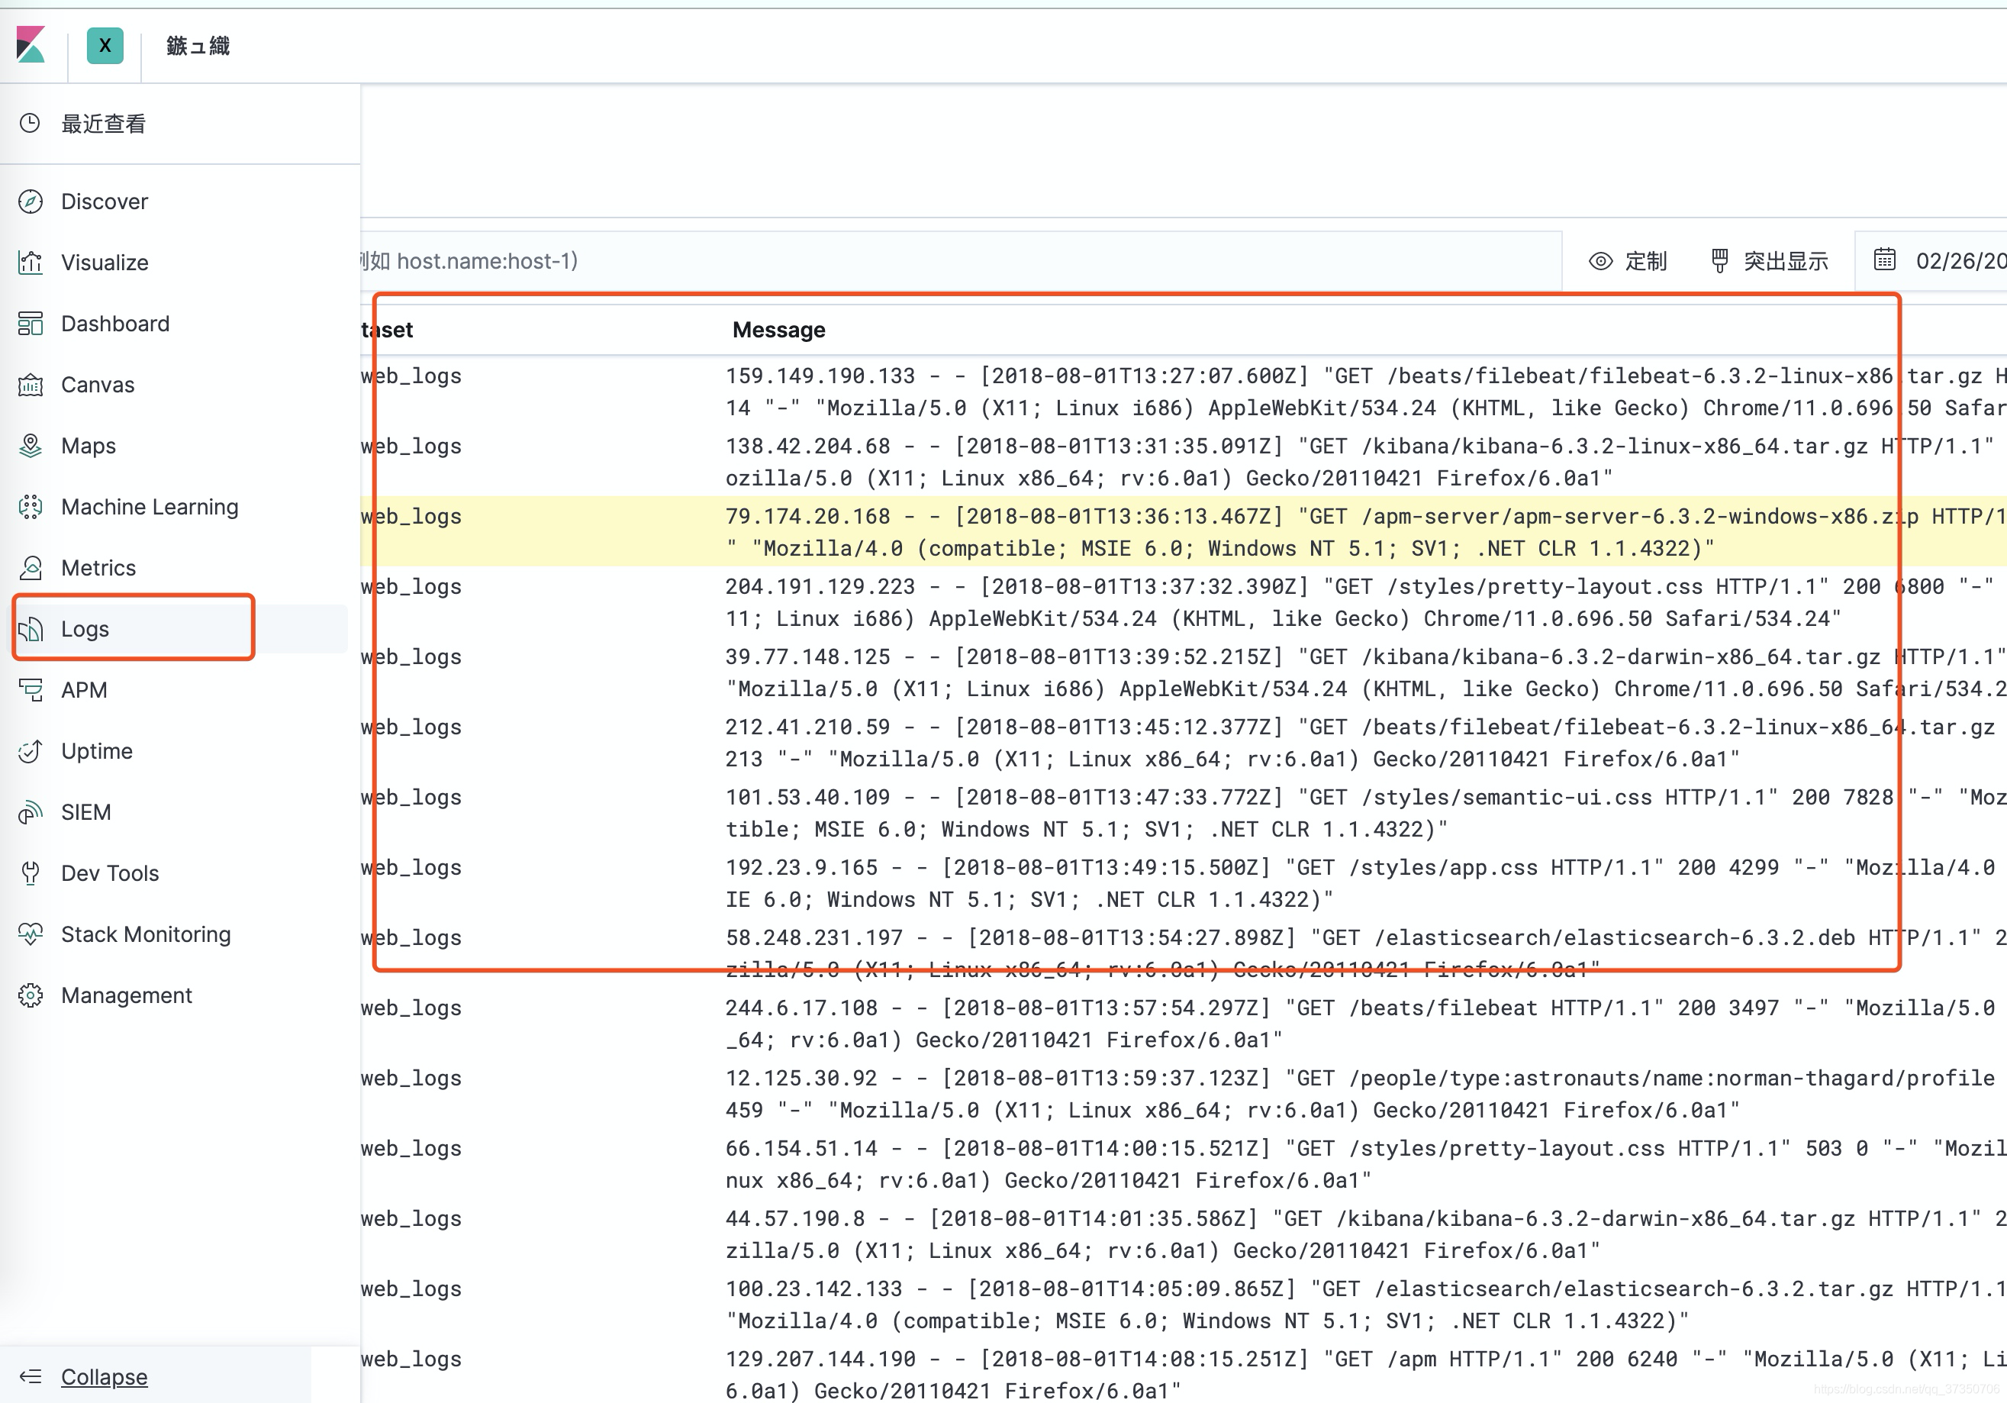Open the Uptime app link
The image size is (2007, 1403).
pyautogui.click(x=96, y=752)
